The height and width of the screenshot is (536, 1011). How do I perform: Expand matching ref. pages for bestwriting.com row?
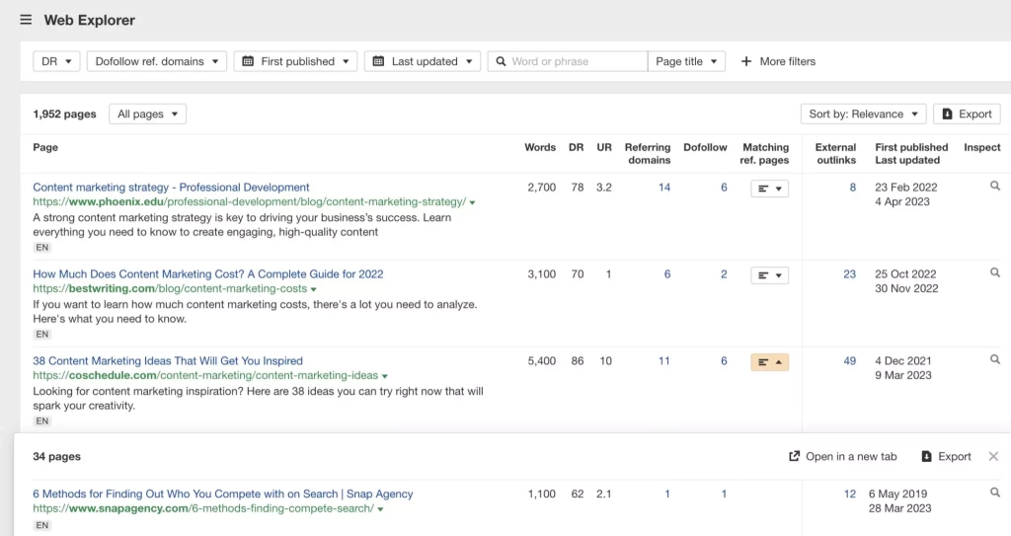click(769, 275)
